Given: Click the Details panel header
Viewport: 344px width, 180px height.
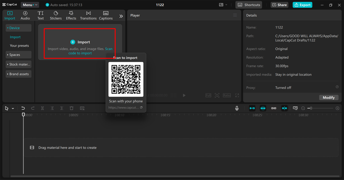Looking at the screenshot, I should [x=252, y=15].
